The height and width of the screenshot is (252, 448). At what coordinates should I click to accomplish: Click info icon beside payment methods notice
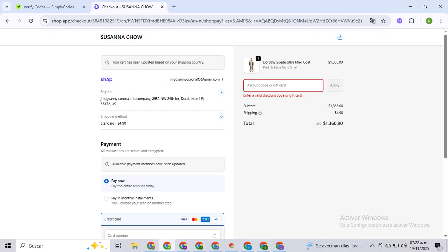point(107,164)
